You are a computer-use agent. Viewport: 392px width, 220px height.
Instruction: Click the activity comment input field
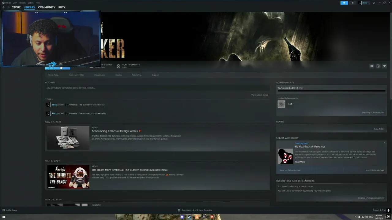157,88
